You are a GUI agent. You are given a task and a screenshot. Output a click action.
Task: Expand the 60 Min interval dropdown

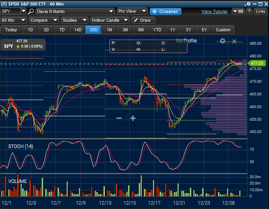point(13,20)
